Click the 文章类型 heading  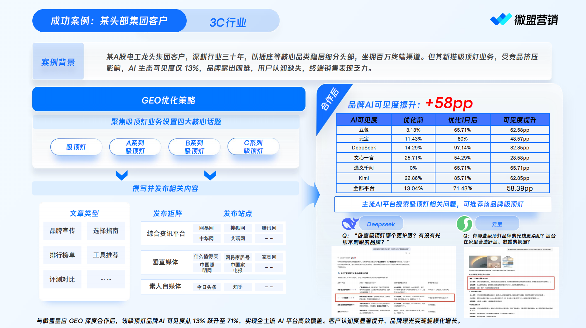coord(84,213)
